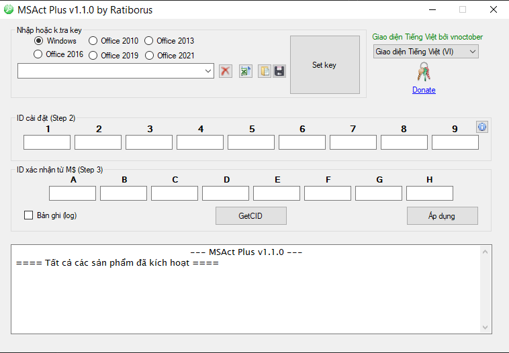Viewport: 509px width, 353px height.
Task: Click installation ID field 2
Action: (x=98, y=142)
